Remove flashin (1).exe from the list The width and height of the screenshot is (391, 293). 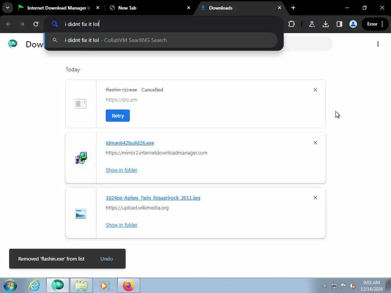(315, 90)
